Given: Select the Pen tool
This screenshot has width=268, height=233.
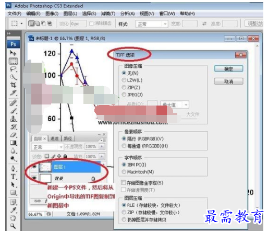Looking at the screenshot, I should click(x=13, y=168).
